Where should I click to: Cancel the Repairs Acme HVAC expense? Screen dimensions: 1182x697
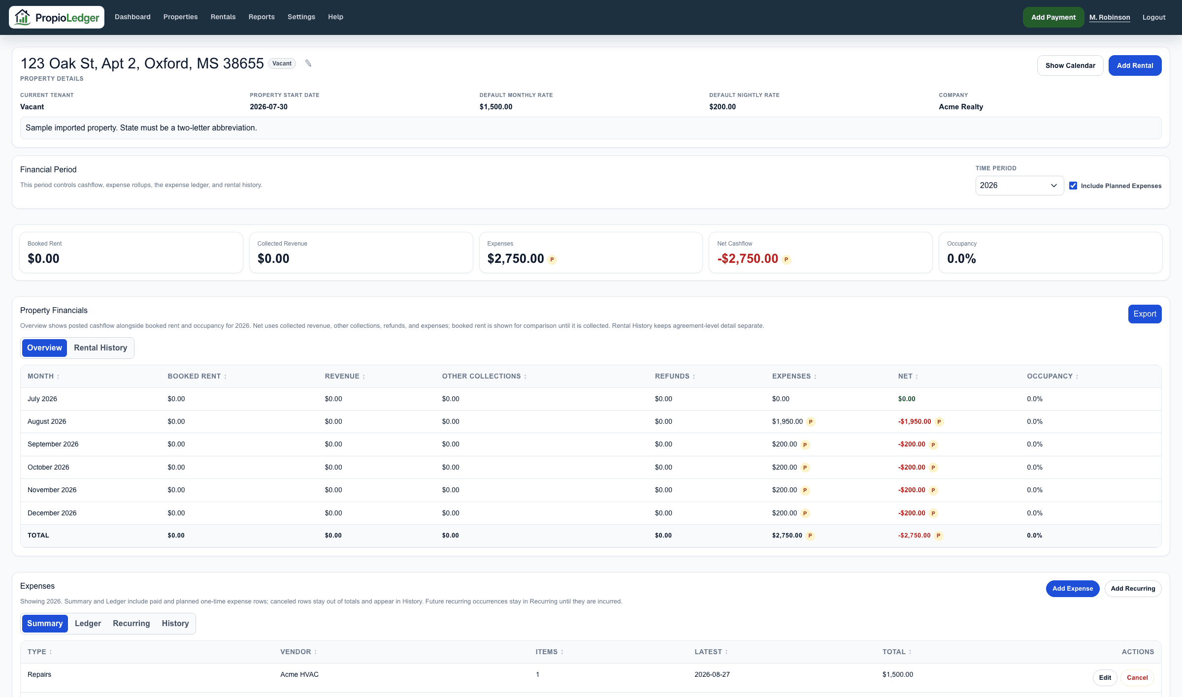point(1137,678)
